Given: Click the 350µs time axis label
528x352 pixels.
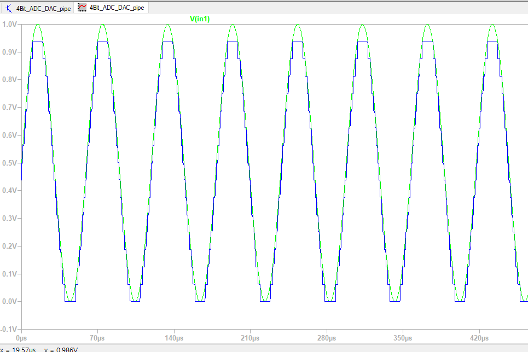Looking at the screenshot, I should 403,338.
